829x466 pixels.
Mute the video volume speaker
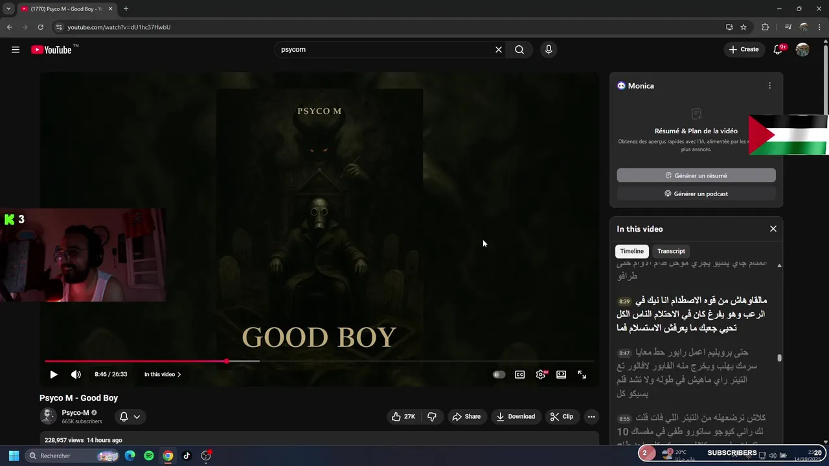click(x=76, y=375)
